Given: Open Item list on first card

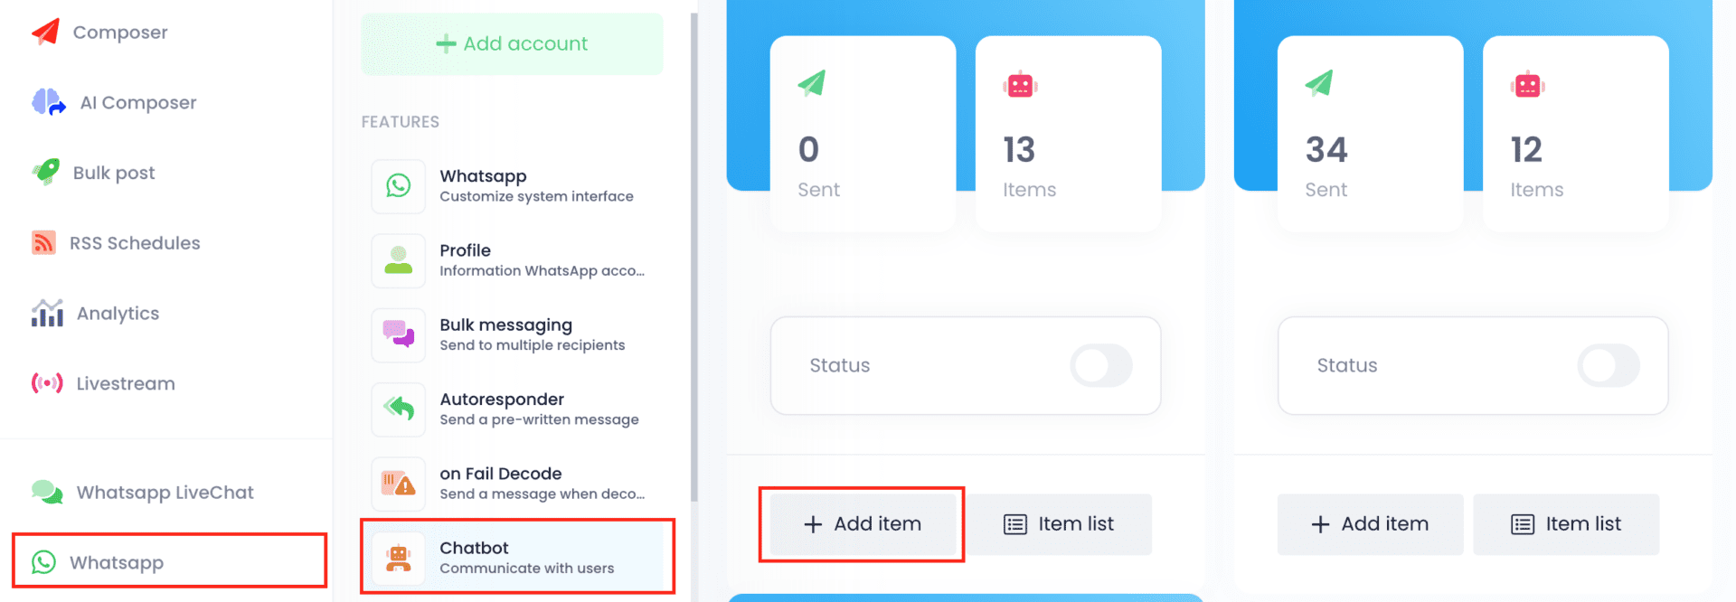Looking at the screenshot, I should [1059, 524].
